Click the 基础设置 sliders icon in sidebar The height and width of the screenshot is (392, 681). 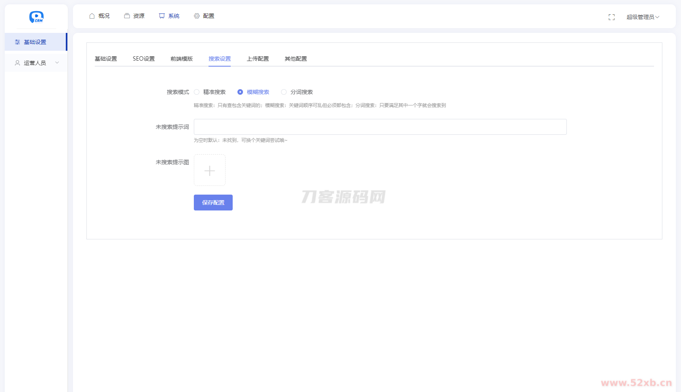[x=17, y=42]
